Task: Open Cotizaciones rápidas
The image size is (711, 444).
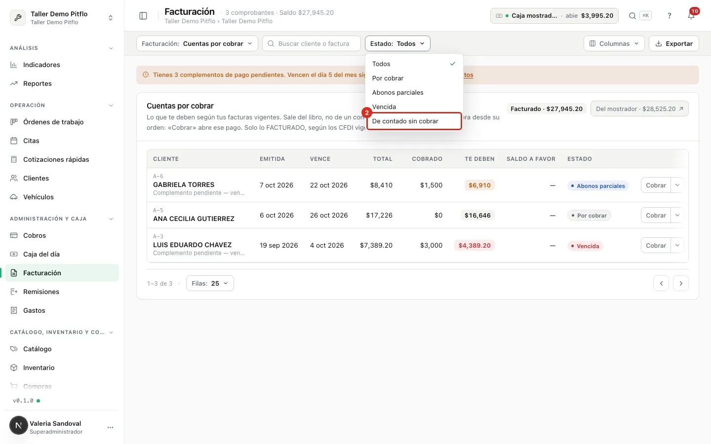Action: 62,159
